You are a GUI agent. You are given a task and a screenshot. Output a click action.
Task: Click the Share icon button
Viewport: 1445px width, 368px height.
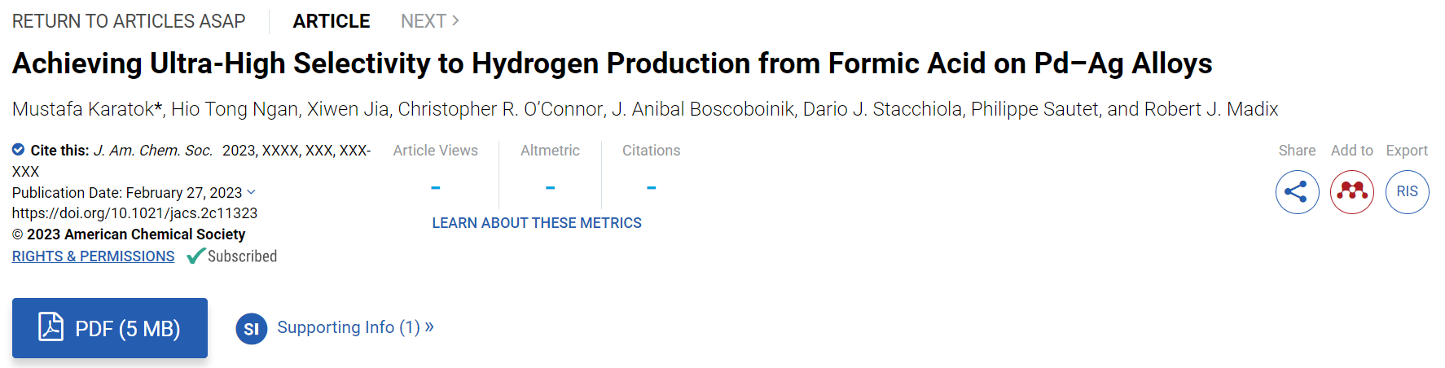click(1297, 192)
